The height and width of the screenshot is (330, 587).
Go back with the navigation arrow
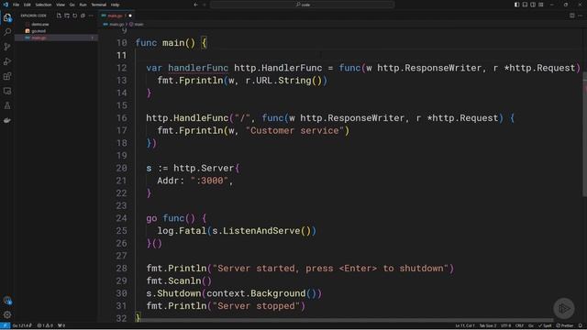click(x=195, y=5)
